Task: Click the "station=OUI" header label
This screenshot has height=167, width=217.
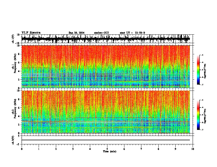Action: (x=101, y=33)
